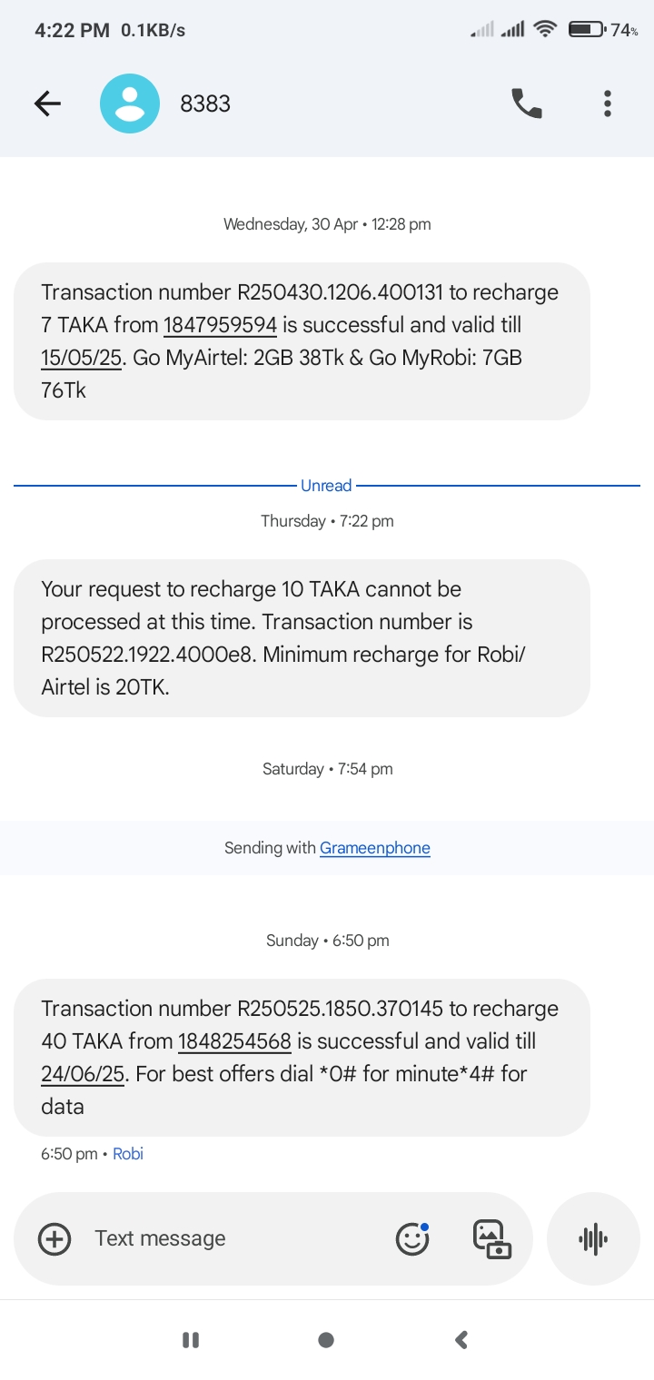Open the emoji picker icon
The height and width of the screenshot is (1380, 654).
[x=412, y=1238]
